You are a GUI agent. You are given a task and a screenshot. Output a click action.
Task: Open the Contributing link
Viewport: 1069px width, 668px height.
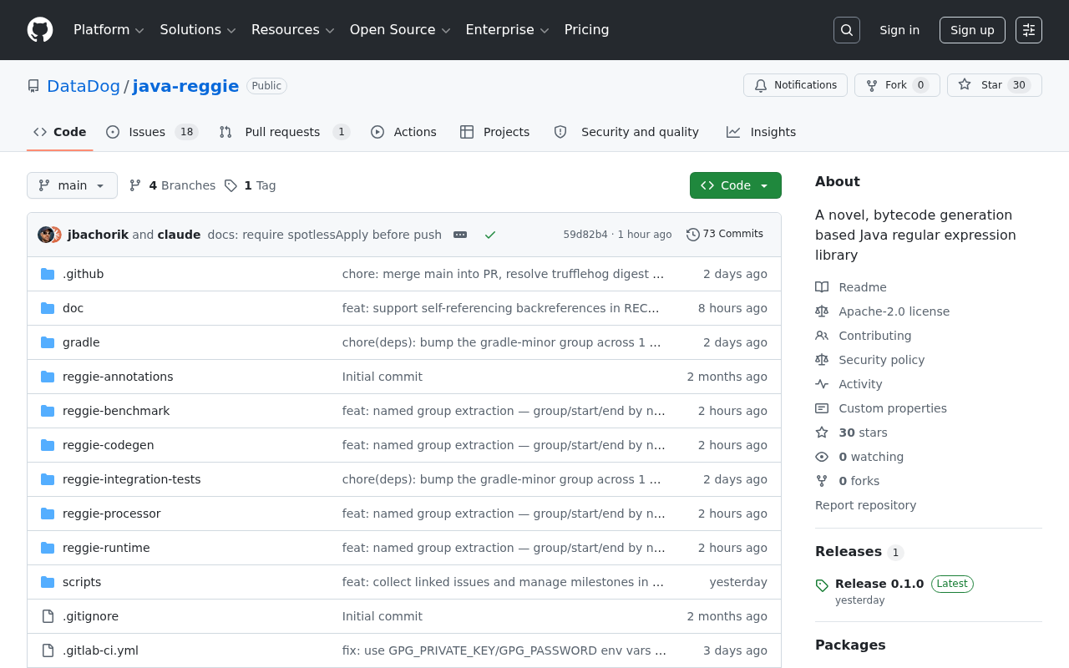(x=864, y=336)
